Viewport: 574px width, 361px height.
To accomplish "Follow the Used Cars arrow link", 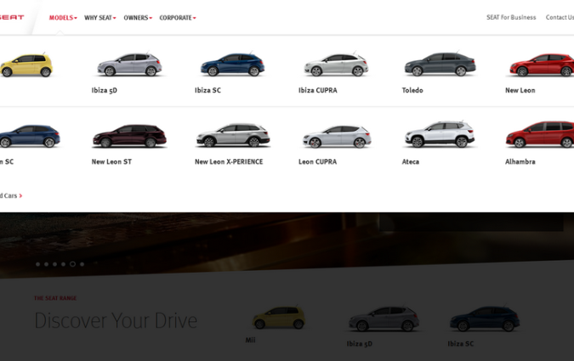I will (x=11, y=195).
